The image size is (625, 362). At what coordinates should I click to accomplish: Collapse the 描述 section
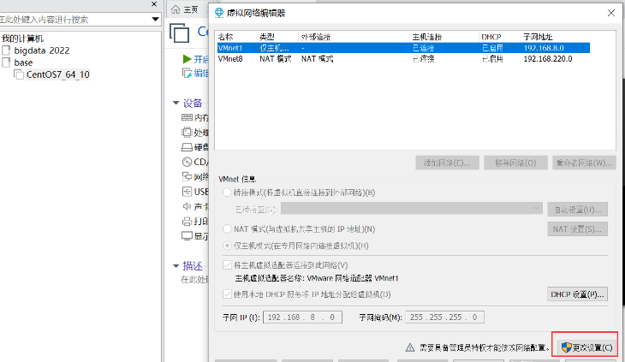[176, 266]
